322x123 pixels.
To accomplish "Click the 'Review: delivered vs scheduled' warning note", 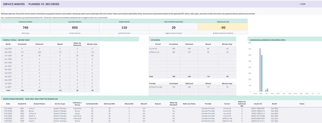I will [x=223, y=33].
